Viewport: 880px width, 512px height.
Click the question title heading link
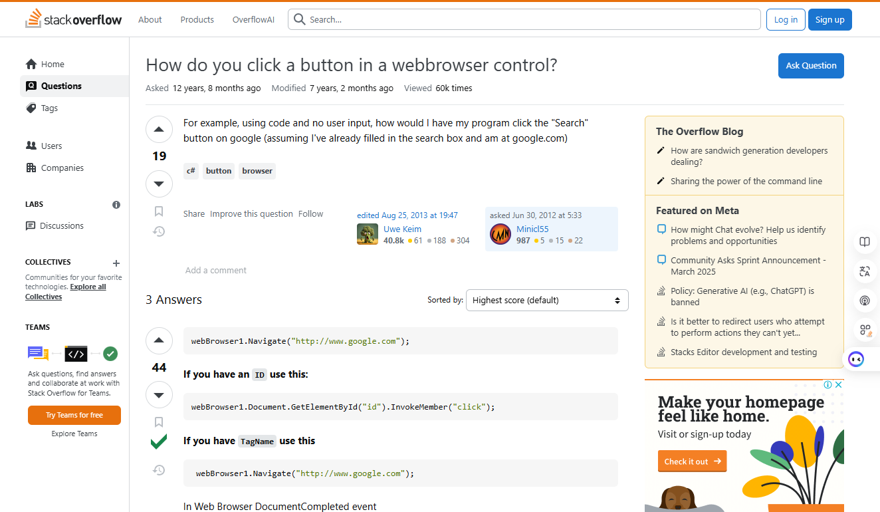coord(351,65)
